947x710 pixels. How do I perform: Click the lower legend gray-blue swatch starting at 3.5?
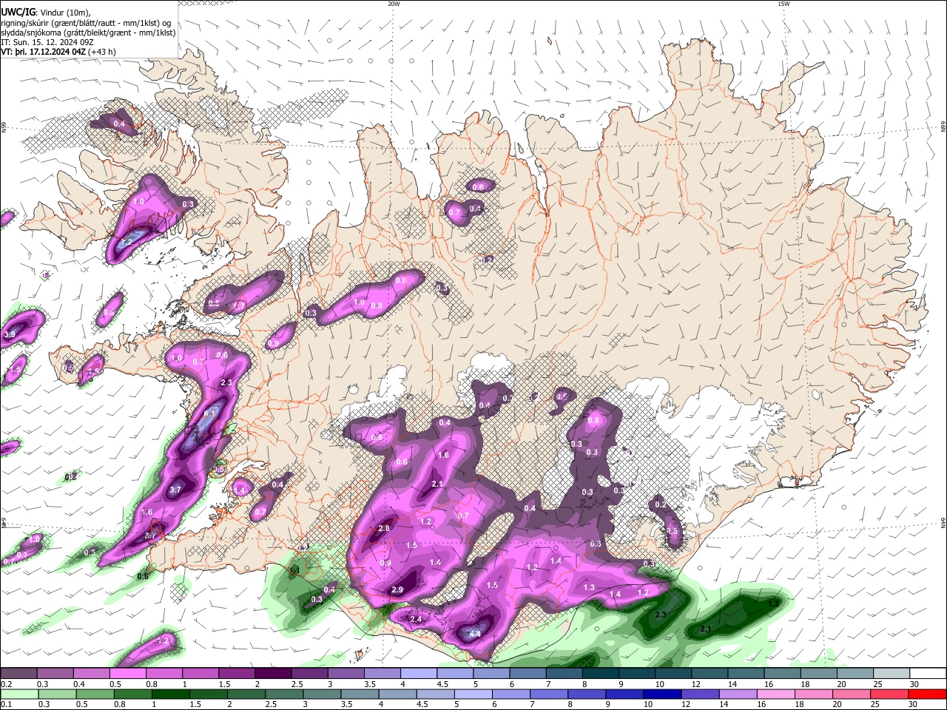coord(360,694)
